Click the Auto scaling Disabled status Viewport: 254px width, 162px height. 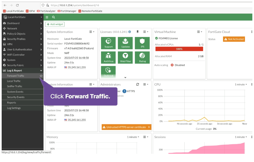[x=178, y=65]
